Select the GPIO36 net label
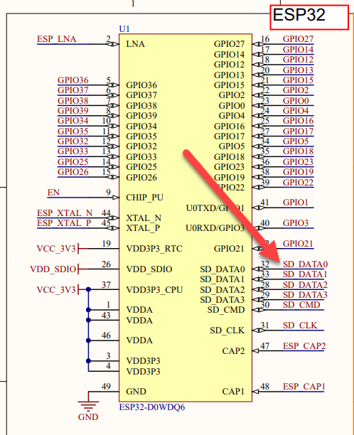Screen dimensions: 354x435 pos(73,80)
